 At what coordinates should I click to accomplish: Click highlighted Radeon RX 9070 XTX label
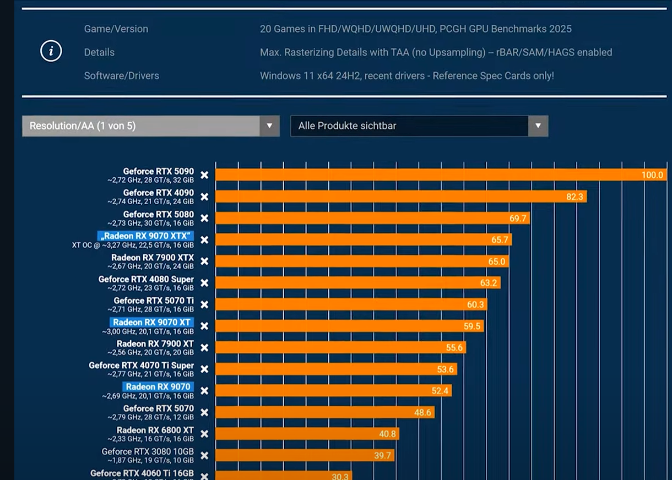[x=146, y=236]
